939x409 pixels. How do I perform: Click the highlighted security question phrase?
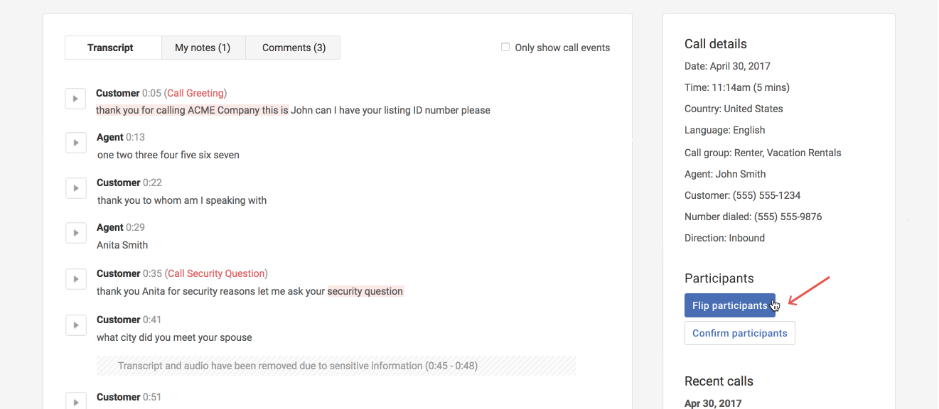[365, 291]
